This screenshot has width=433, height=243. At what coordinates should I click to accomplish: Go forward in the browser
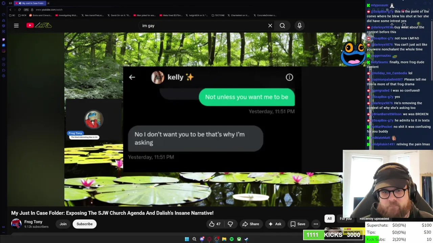coord(15,10)
